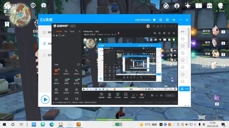Open the virtual avatar tool with bear icon

[x=76, y=81]
